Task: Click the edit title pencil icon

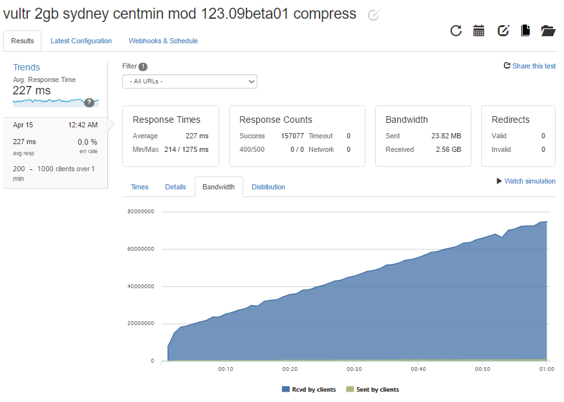Action: 374,15
